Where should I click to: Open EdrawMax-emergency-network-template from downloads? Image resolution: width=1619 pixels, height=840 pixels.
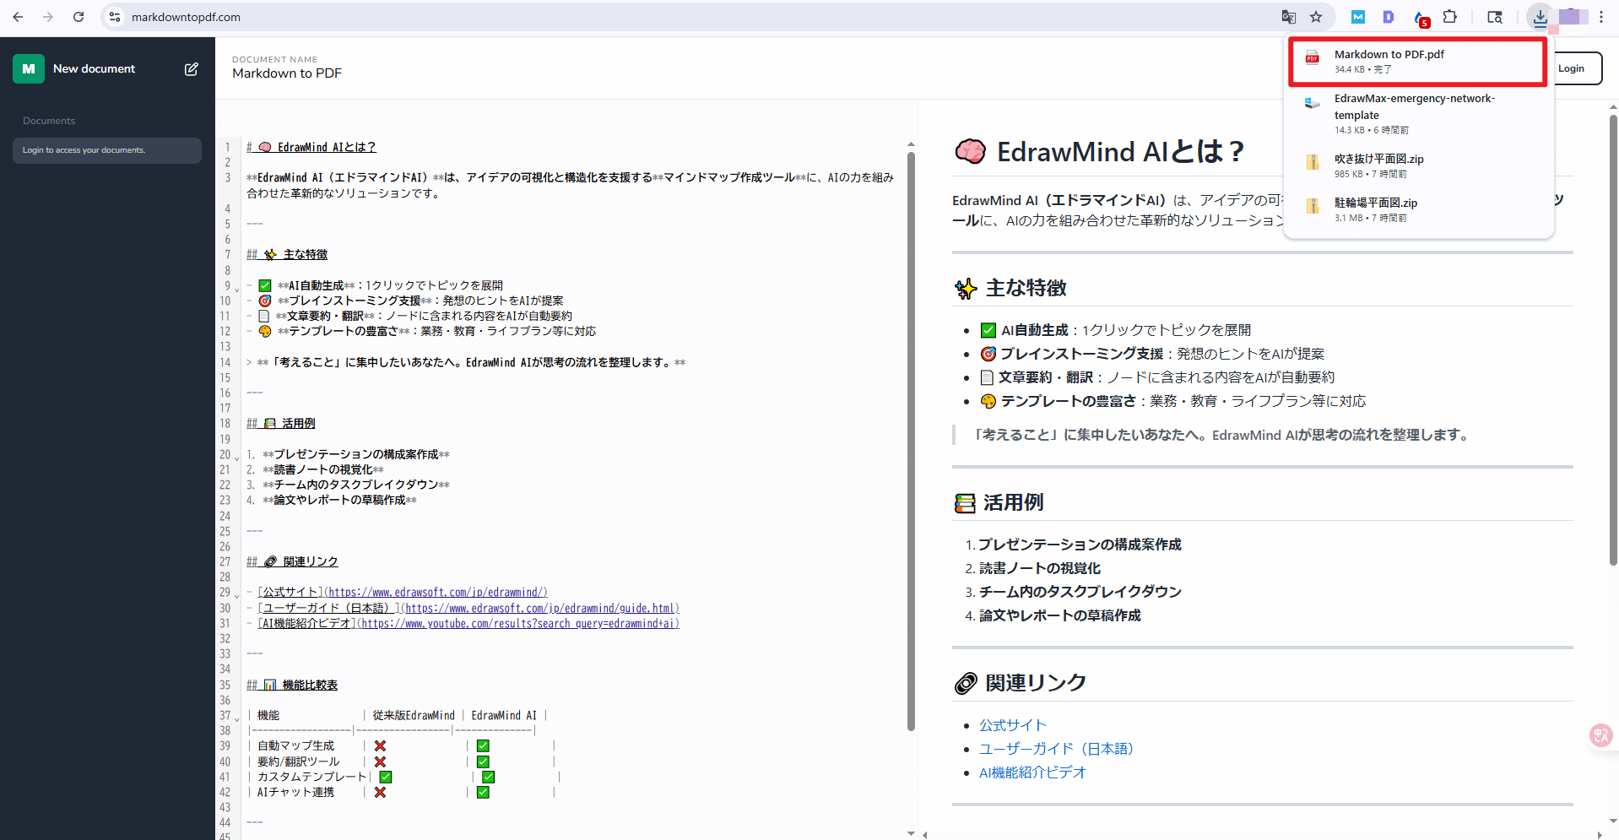[x=1415, y=106]
